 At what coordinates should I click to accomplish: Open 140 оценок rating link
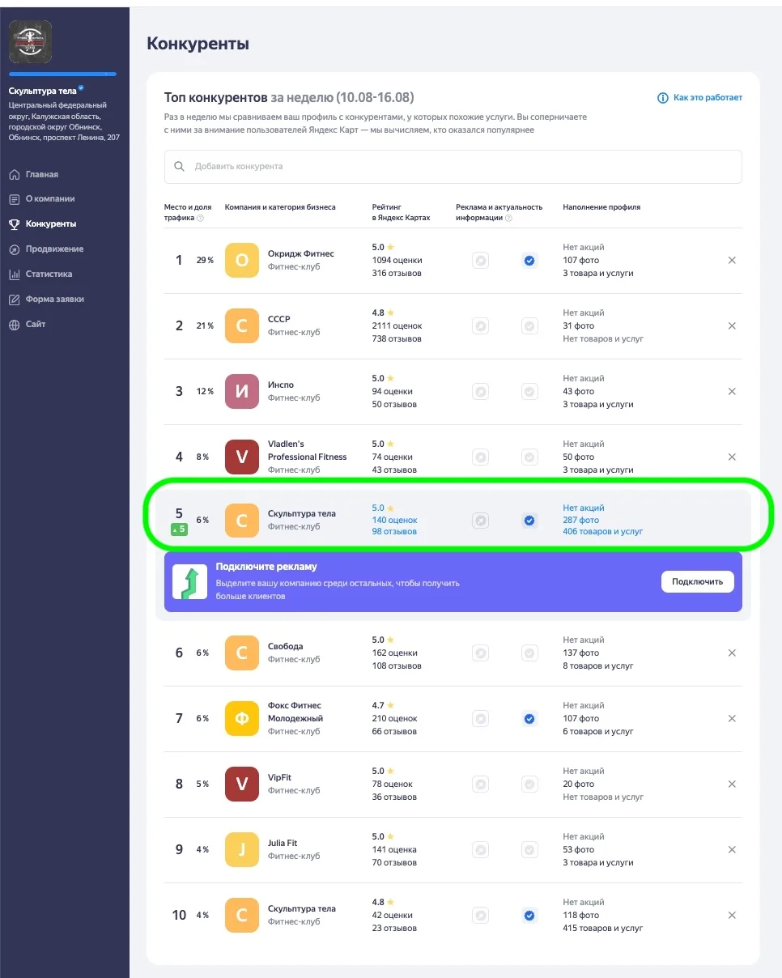coord(395,520)
